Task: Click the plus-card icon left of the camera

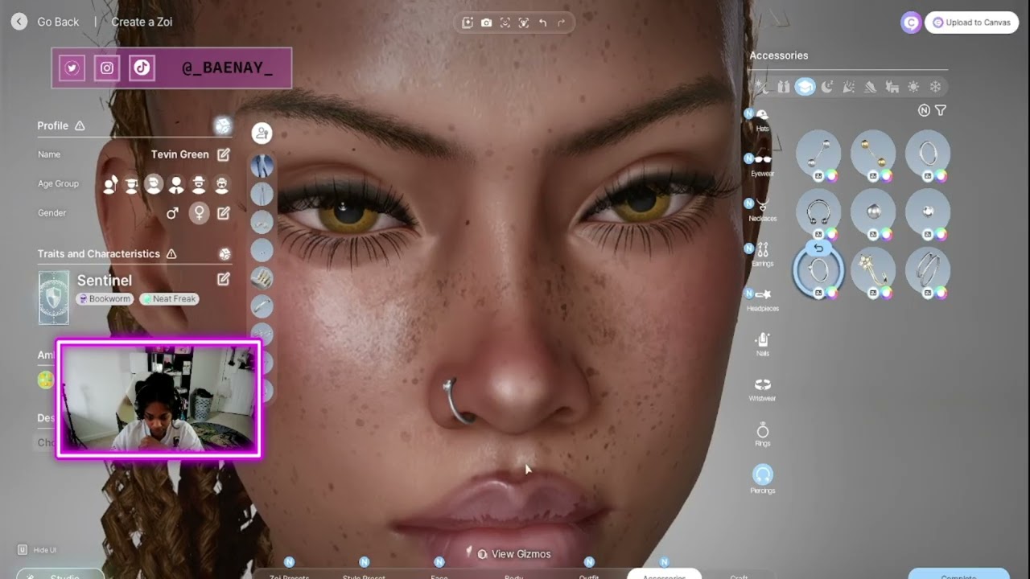Action: tap(468, 23)
